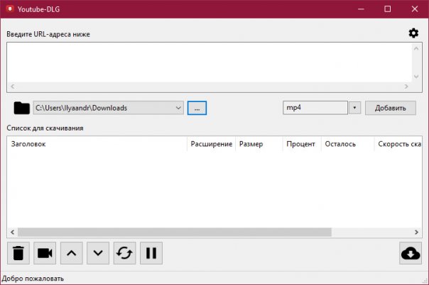Expand the download path dropdown
Image resolution: width=429 pixels, height=285 pixels.
(x=178, y=108)
